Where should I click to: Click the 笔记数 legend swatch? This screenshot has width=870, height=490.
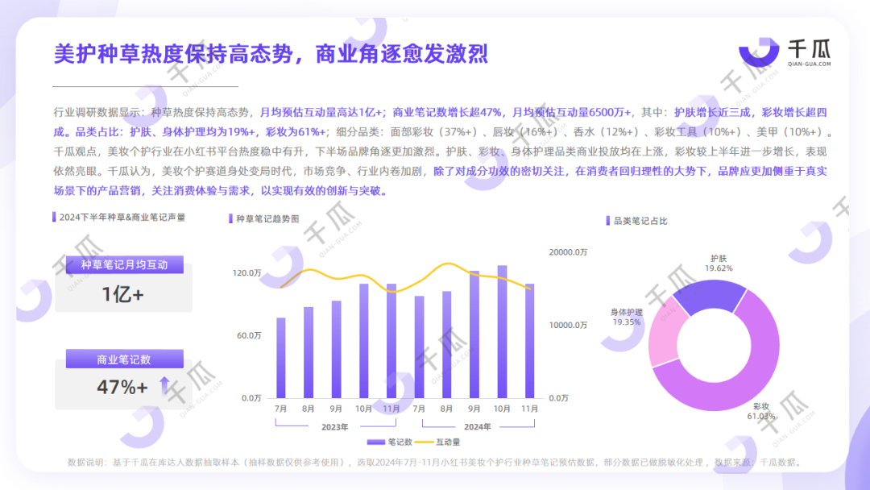click(376, 442)
